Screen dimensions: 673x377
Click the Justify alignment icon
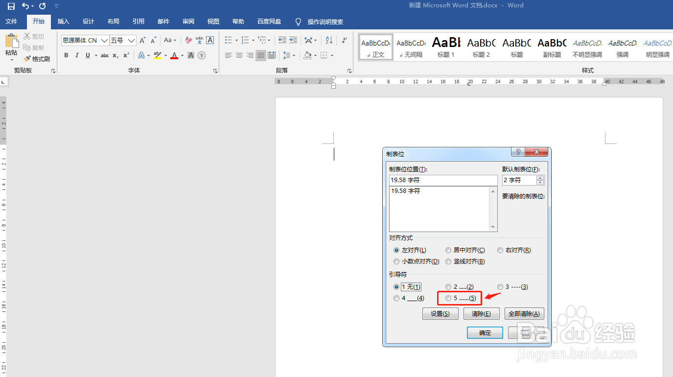(x=261, y=55)
